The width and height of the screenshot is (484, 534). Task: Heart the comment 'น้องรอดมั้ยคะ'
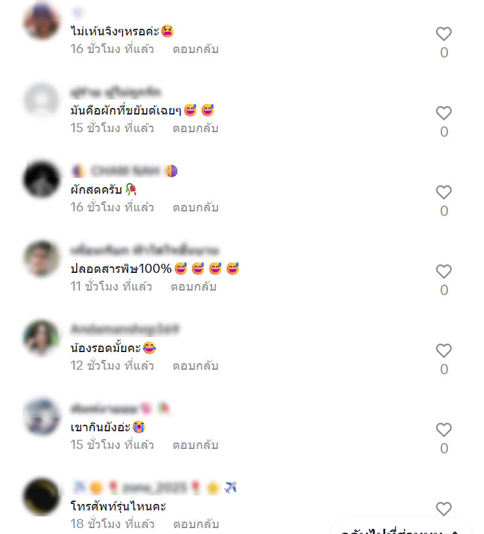pyautogui.click(x=444, y=351)
